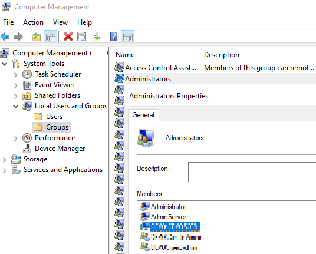Click the Storage disk icon
Screen dimensions: 316x254
(x=16, y=159)
